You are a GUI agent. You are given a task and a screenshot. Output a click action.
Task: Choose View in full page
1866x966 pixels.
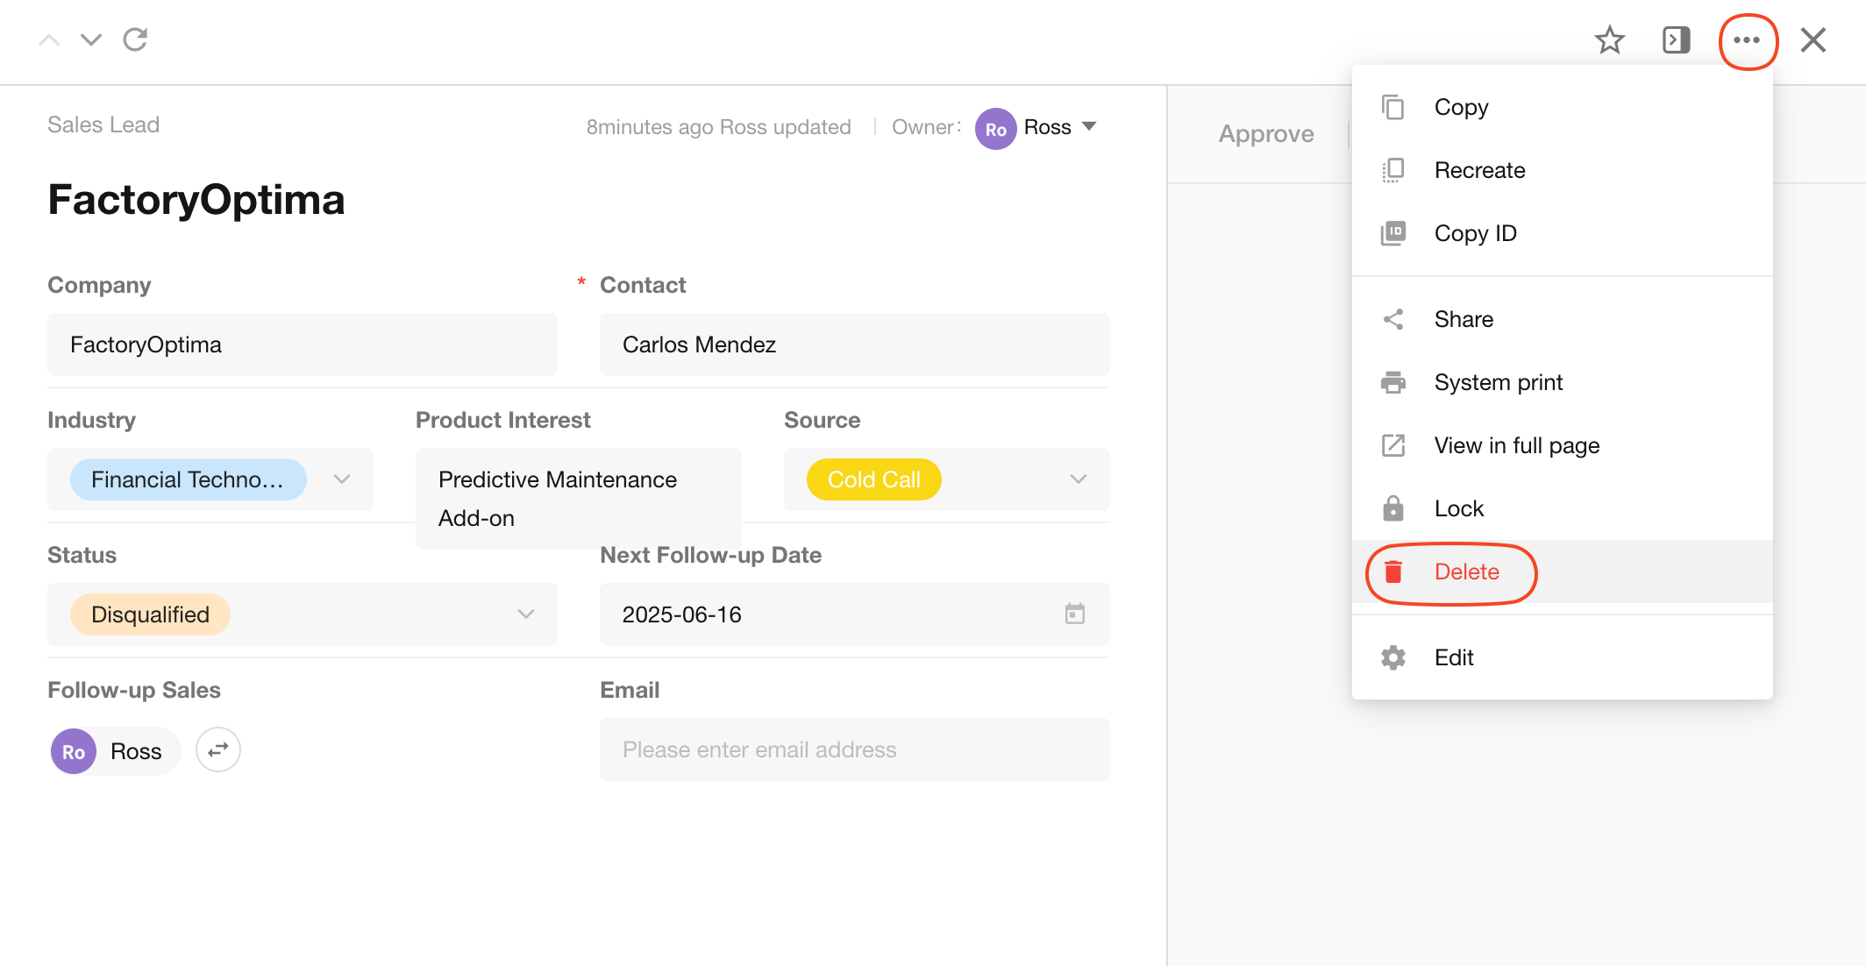point(1516,445)
